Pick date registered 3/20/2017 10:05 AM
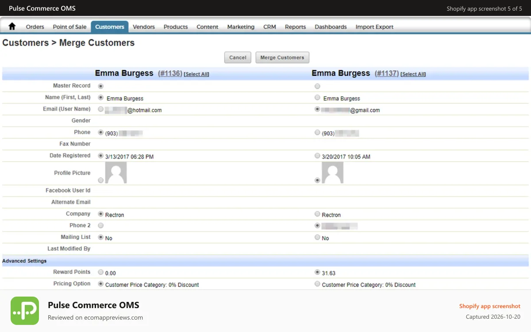Viewport: 531px width, 332px height. tap(317, 156)
